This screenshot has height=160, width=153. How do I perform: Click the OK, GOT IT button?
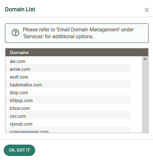pos(19,150)
